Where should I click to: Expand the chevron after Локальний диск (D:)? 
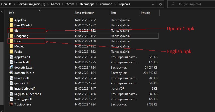click(x=48, y=4)
